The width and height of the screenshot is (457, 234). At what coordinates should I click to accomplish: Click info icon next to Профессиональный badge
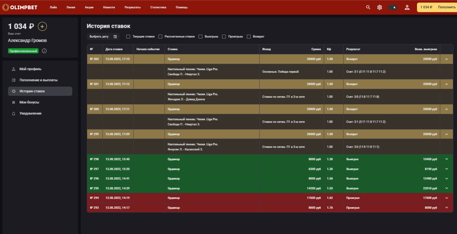[x=44, y=51]
